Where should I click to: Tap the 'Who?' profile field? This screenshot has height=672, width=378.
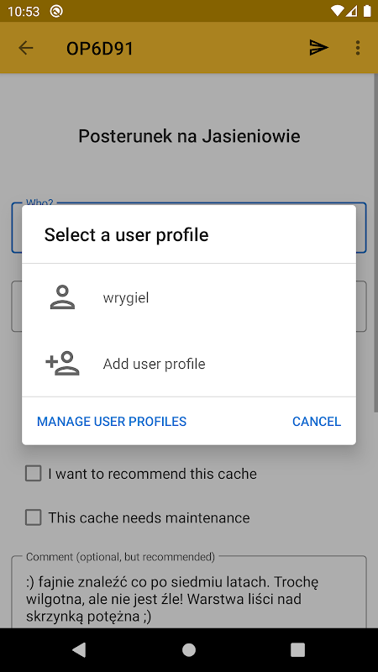pos(188,227)
